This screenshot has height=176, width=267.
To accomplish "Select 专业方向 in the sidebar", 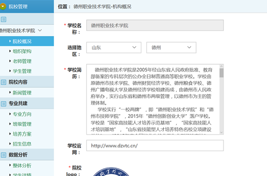I will click(x=22, y=114).
